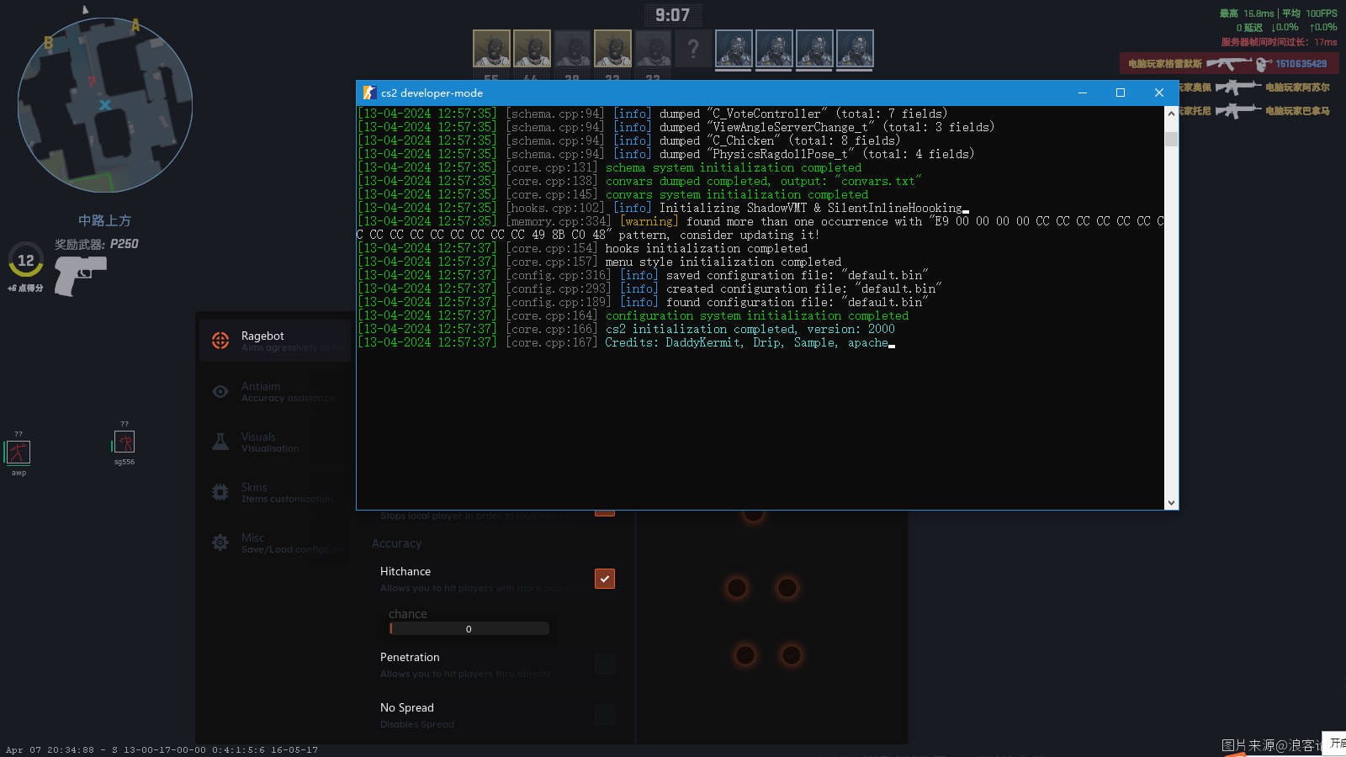This screenshot has height=757, width=1346.
Task: Click player ID 1510635429 in kill feed
Action: tap(1301, 64)
